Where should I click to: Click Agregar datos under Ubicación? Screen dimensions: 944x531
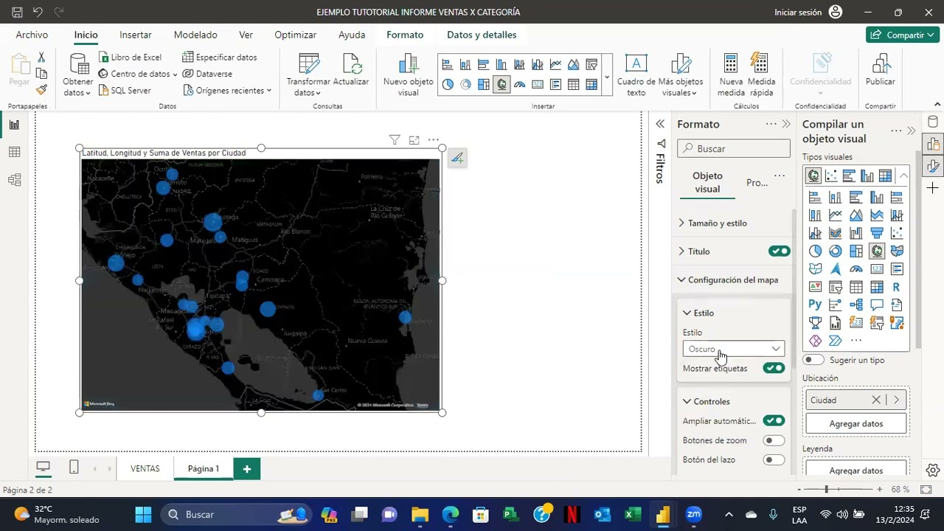[855, 423]
